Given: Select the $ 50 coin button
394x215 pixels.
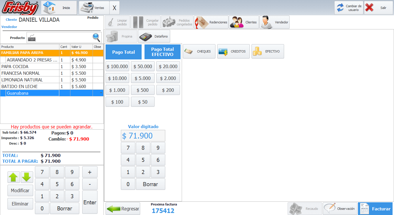Looking at the screenshot, I should point(143,102).
